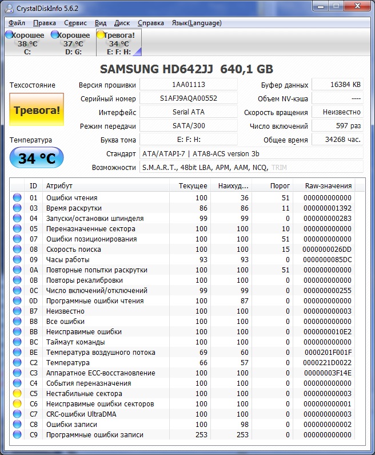The height and width of the screenshot is (455, 375).
Task: Open the Файл menu
Action: click(x=17, y=23)
